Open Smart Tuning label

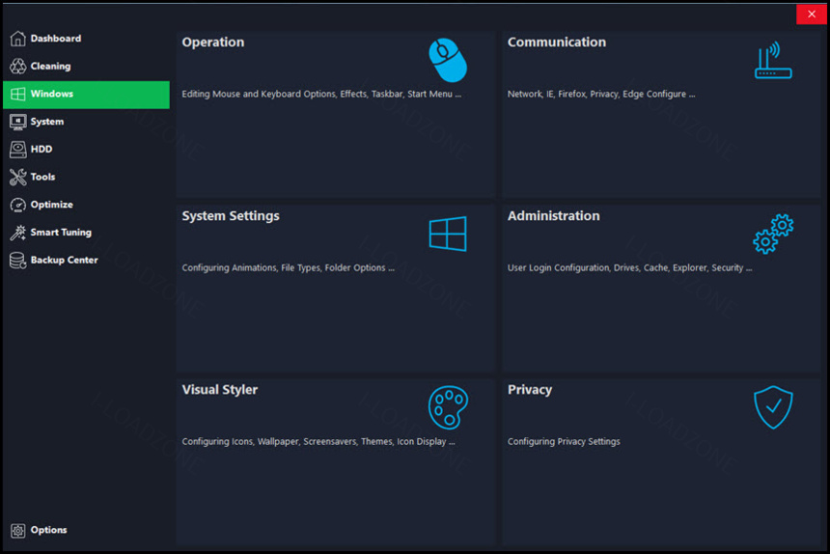[x=61, y=233]
